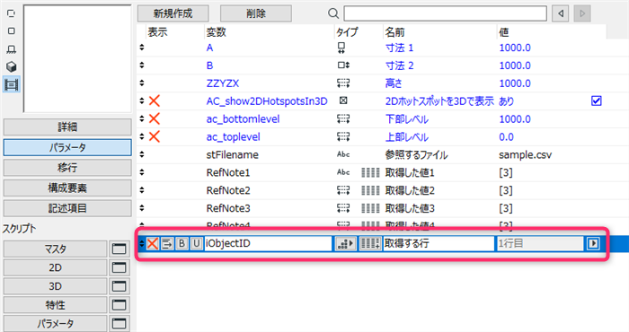Viewport: 629px width, 332px height.
Task: Click the 削除 button
Action: (255, 13)
